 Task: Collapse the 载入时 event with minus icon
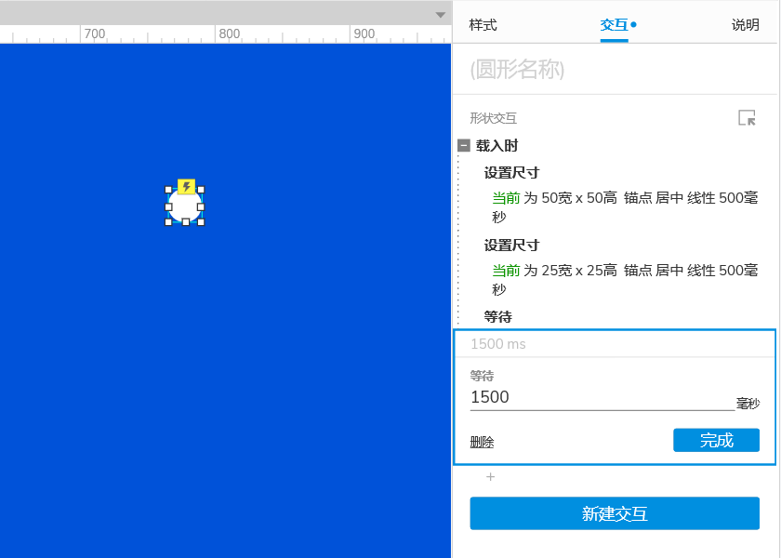click(x=464, y=145)
